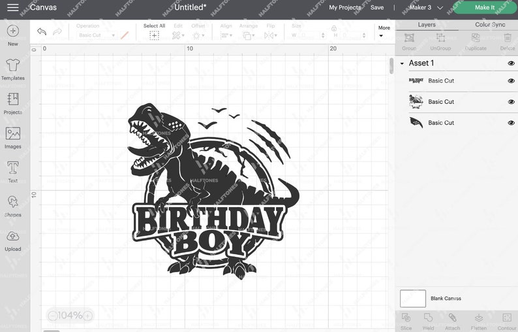
Task: Open the operation color swatch
Action: pyautogui.click(x=125, y=35)
